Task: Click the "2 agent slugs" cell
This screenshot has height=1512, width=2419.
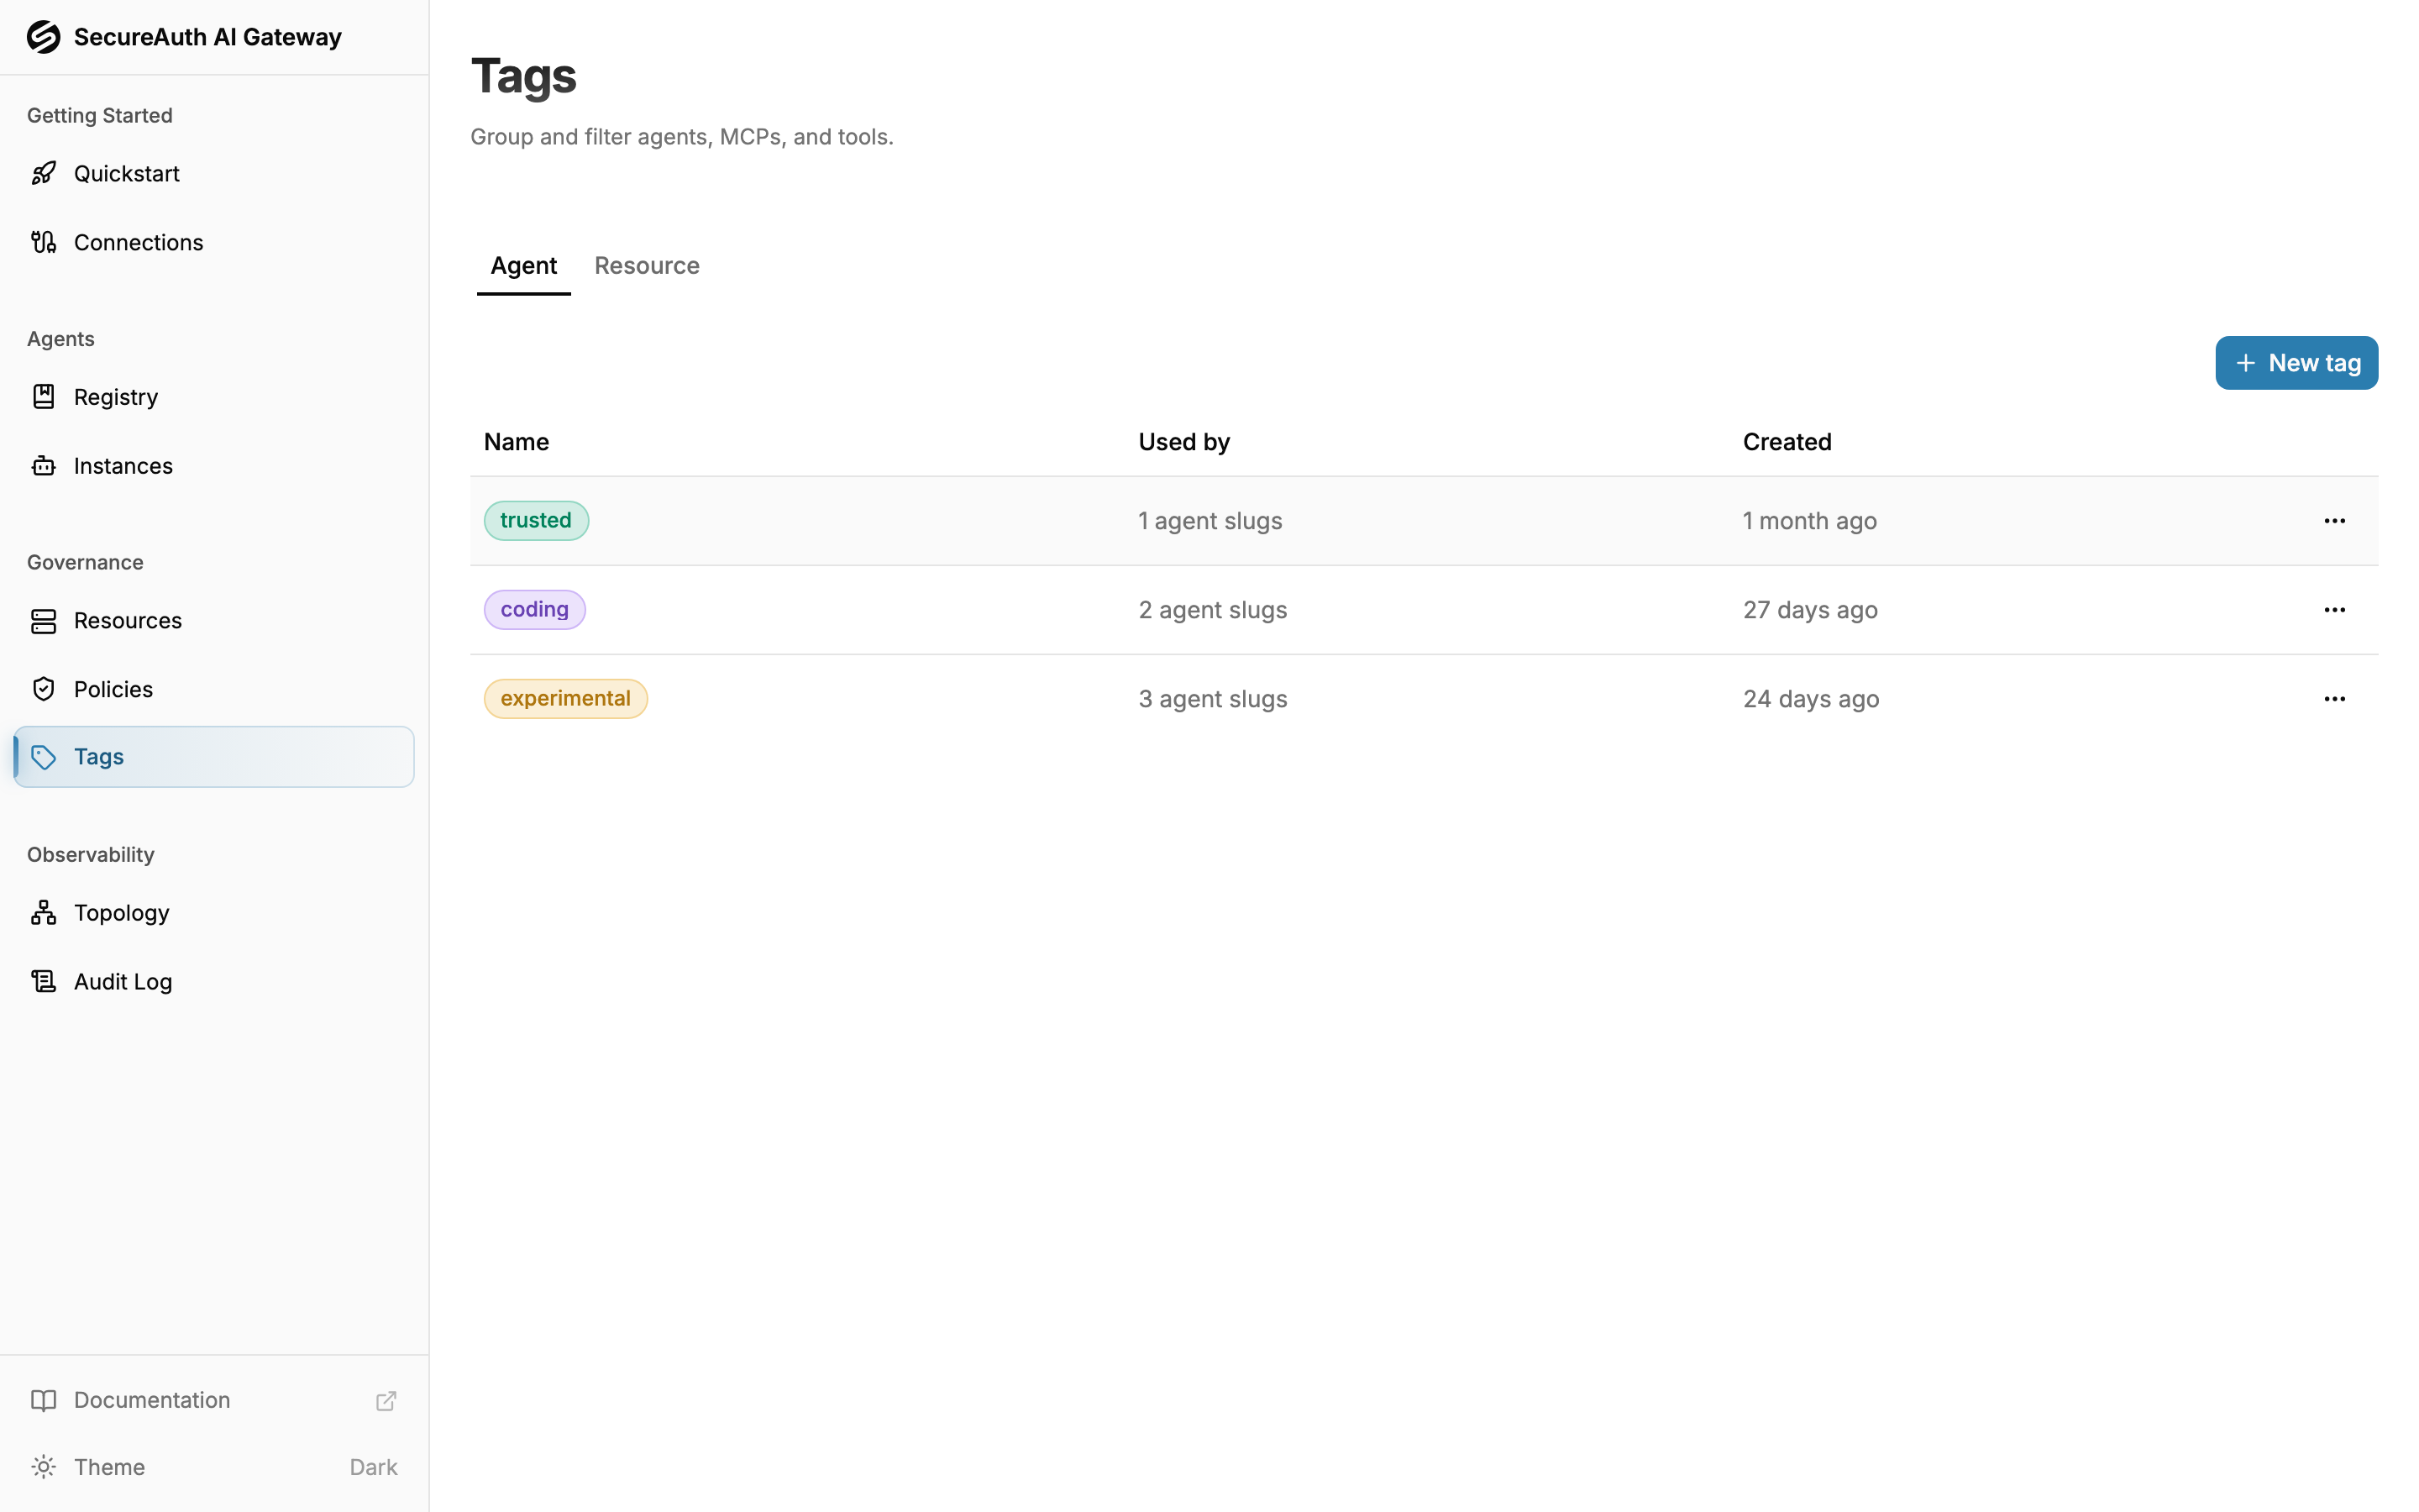Action: pyautogui.click(x=1213, y=610)
